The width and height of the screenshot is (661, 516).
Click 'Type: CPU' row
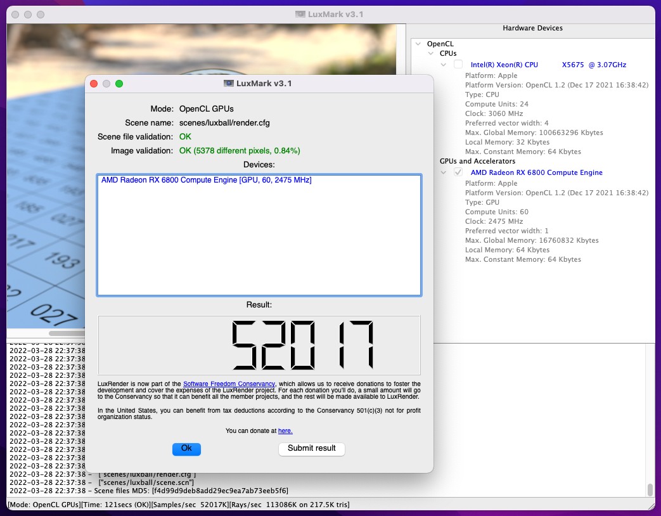[x=482, y=94]
